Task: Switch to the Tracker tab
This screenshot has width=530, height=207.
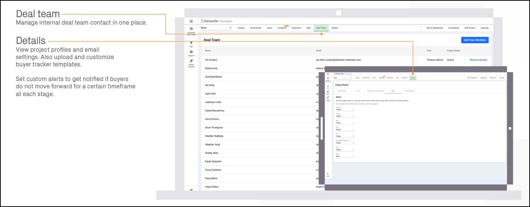Action: [x=241, y=28]
